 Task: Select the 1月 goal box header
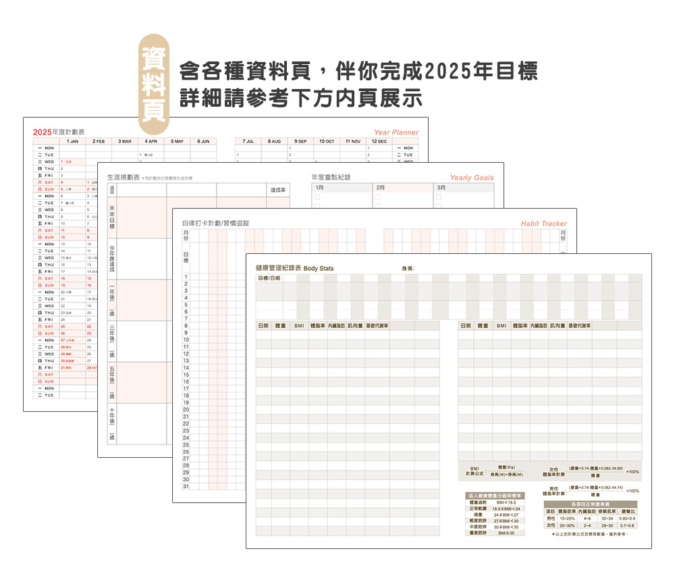342,188
